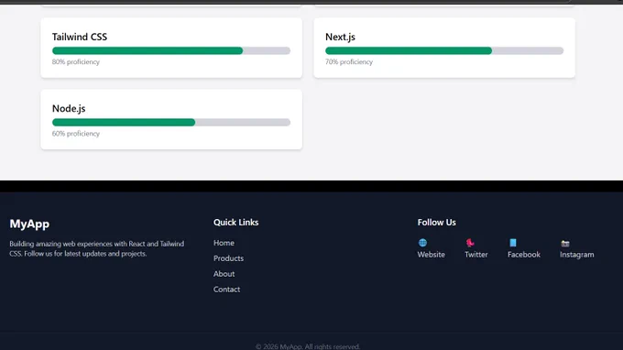The width and height of the screenshot is (623, 350).
Task: Click the Node.js card title
Action: [x=69, y=108]
